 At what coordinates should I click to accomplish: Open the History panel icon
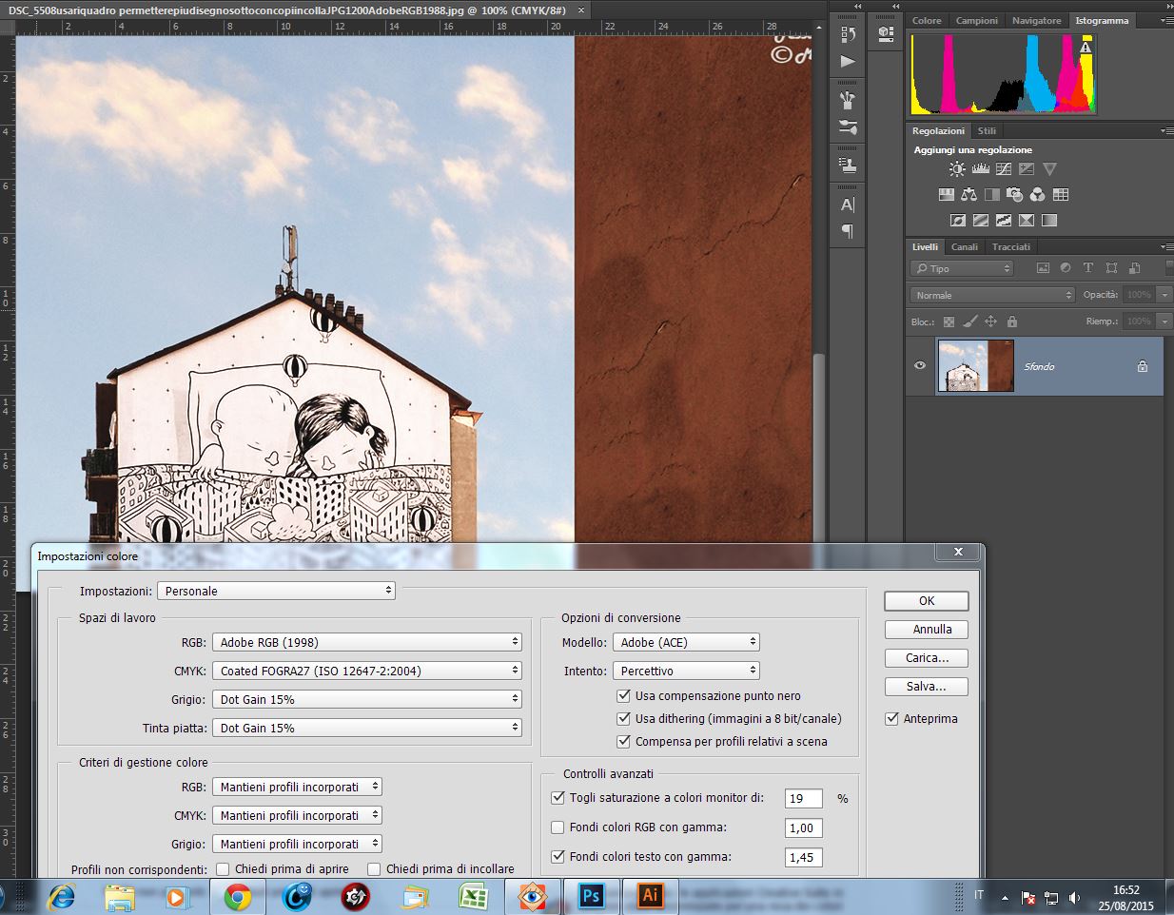[x=848, y=34]
